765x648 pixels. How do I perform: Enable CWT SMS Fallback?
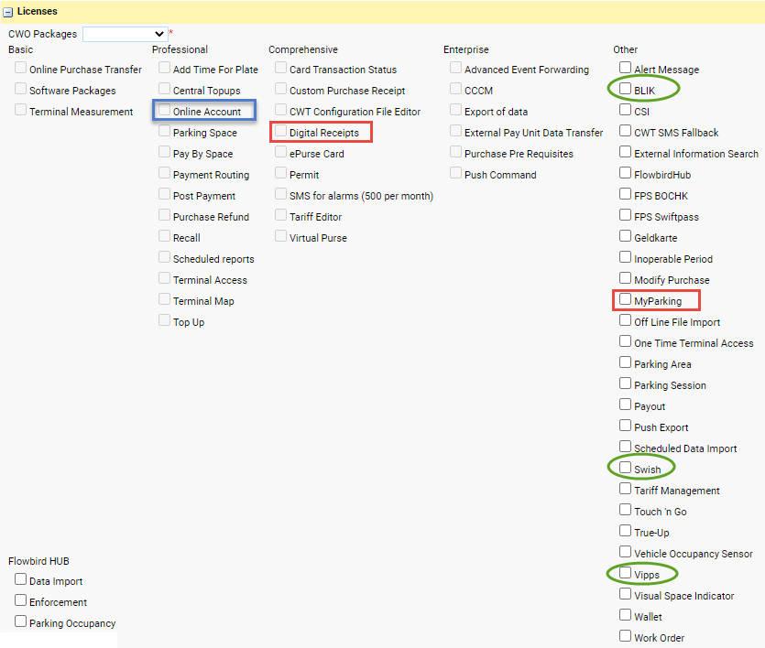click(625, 131)
